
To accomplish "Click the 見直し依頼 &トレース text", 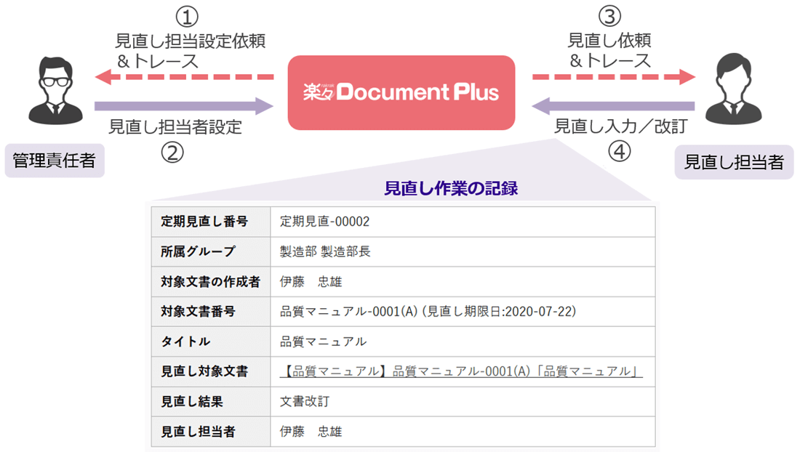I will pyautogui.click(x=609, y=50).
